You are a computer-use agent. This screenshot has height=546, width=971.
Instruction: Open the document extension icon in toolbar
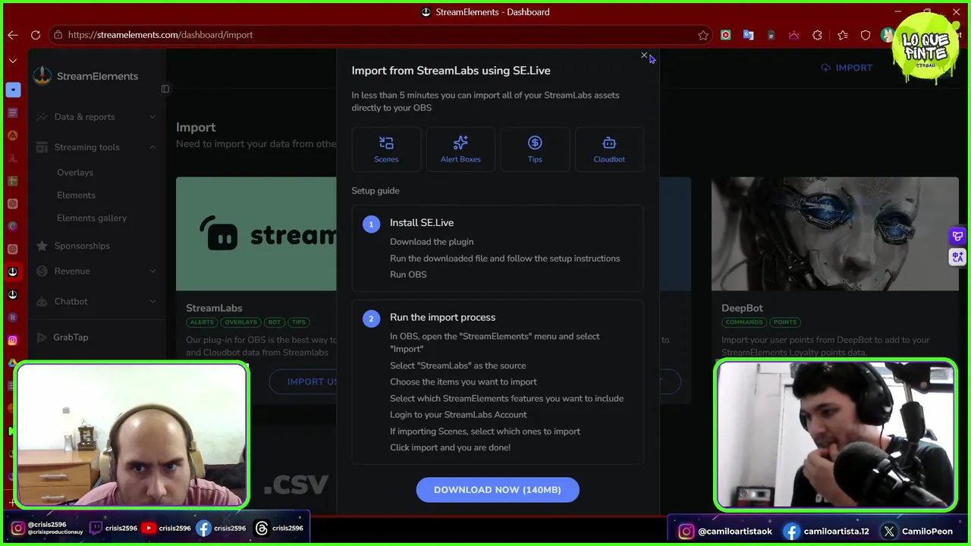tap(771, 35)
